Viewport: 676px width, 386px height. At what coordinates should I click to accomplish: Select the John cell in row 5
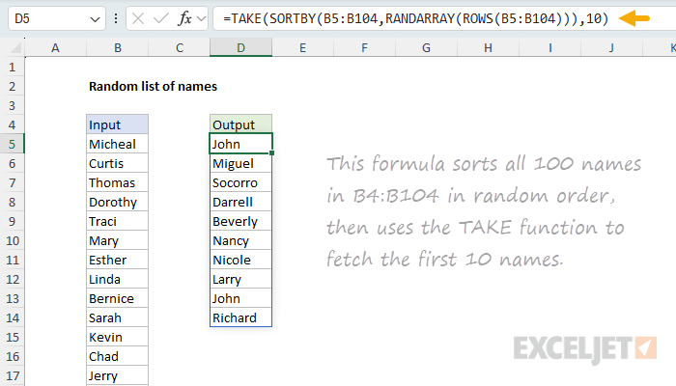click(241, 144)
